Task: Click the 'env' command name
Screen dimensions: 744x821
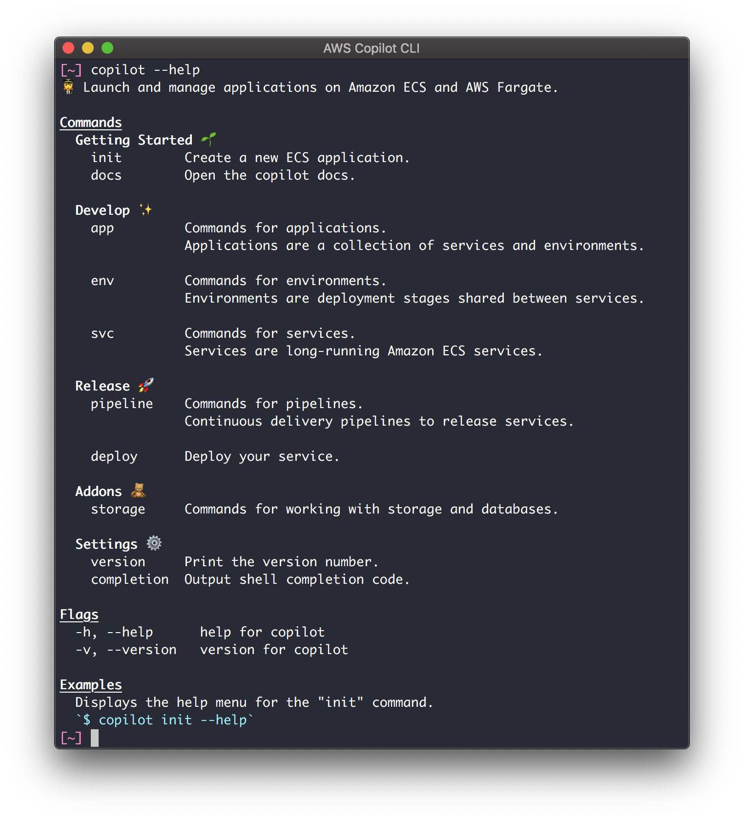Action: click(103, 281)
